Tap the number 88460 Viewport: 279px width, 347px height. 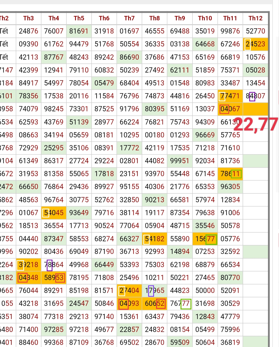coord(28,342)
